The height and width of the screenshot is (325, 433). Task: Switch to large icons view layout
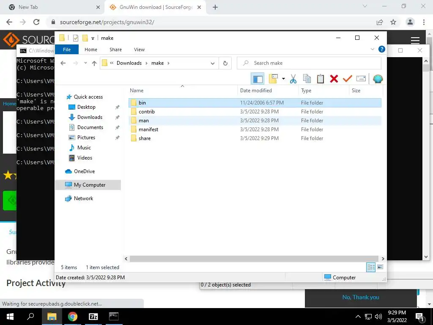point(380,267)
